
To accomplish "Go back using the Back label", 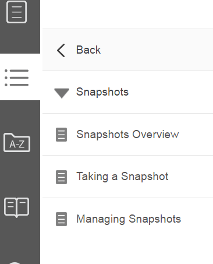I will [88, 50].
